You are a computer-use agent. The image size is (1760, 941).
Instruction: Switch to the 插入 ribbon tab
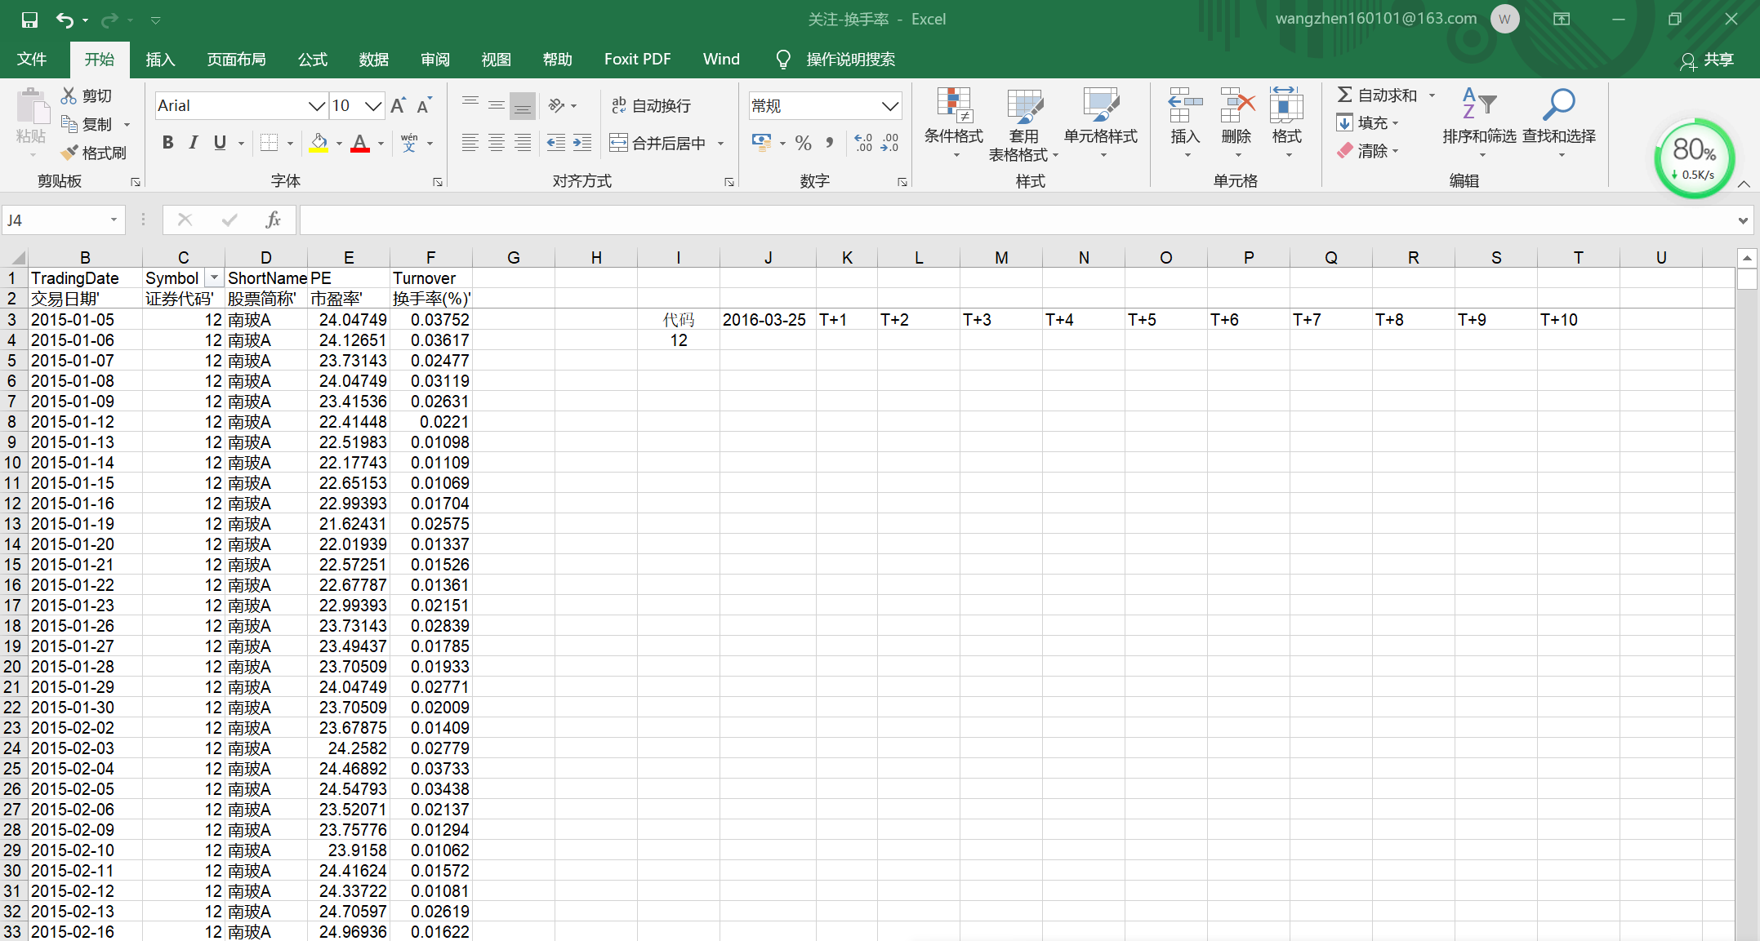(x=160, y=60)
